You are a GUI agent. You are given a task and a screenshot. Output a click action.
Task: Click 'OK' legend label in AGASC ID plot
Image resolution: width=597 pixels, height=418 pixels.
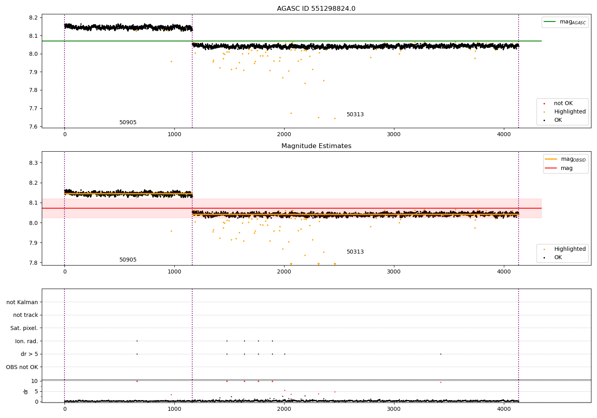558,120
